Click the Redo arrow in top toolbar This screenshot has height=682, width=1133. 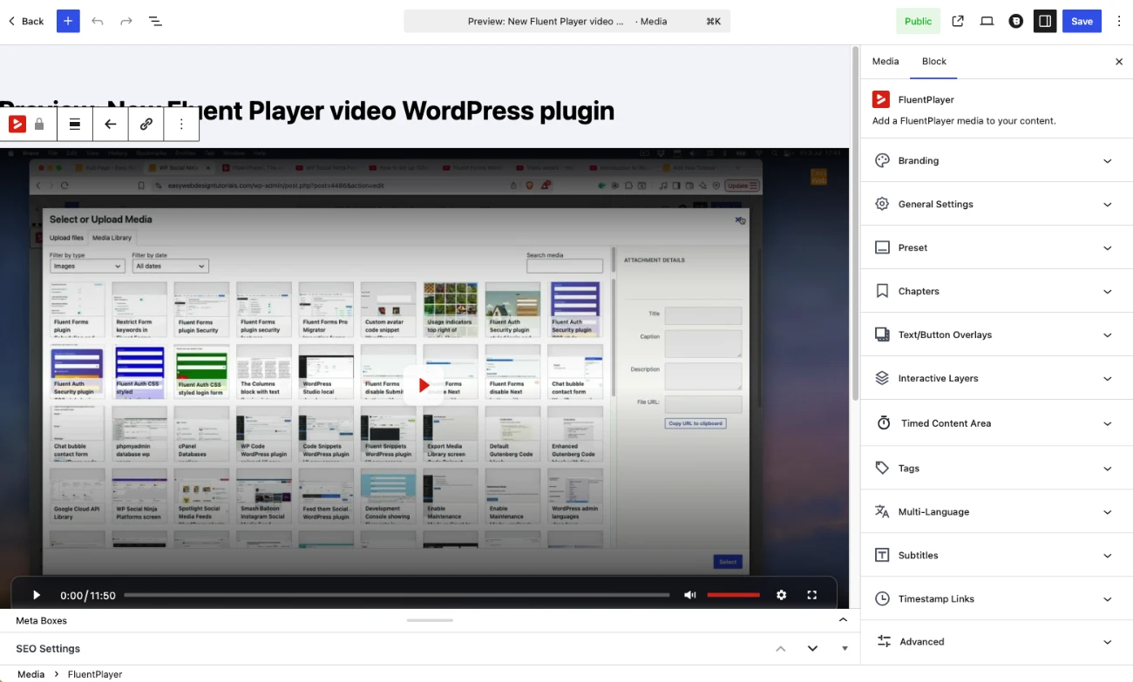(x=126, y=21)
